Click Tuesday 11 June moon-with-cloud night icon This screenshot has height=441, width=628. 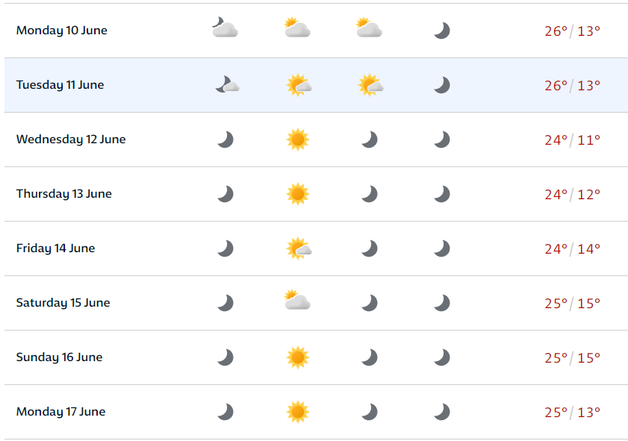point(227,84)
